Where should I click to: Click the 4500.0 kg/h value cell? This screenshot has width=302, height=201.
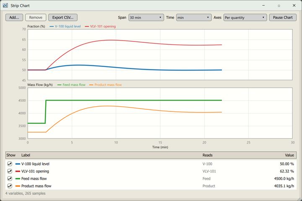tap(284, 179)
